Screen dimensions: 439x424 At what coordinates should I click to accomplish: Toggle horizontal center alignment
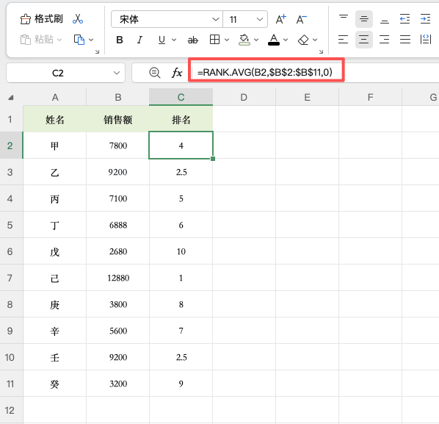point(364,40)
